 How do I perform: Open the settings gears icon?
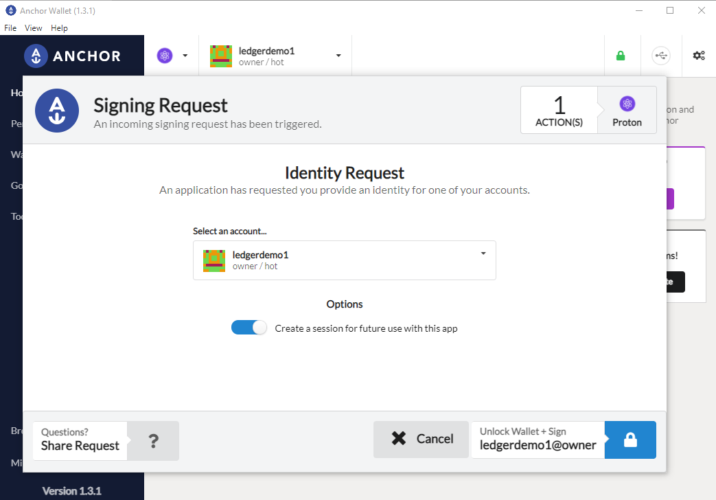tap(699, 56)
